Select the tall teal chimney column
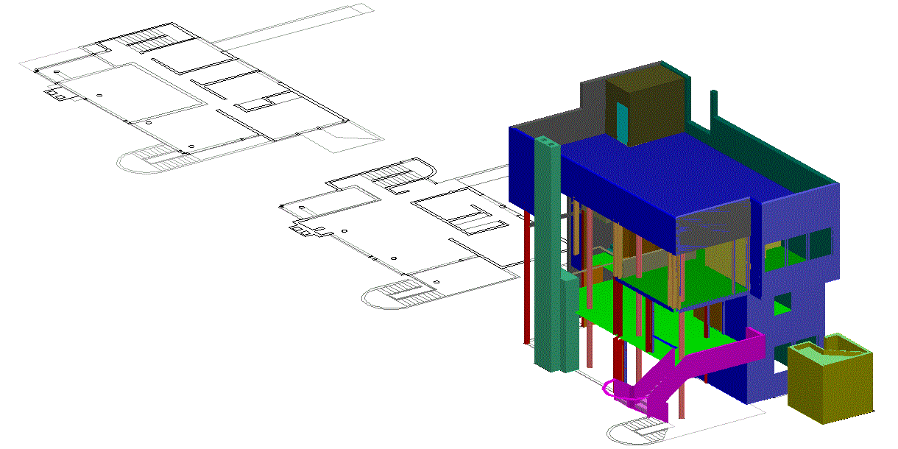898x449 pixels. [546, 250]
